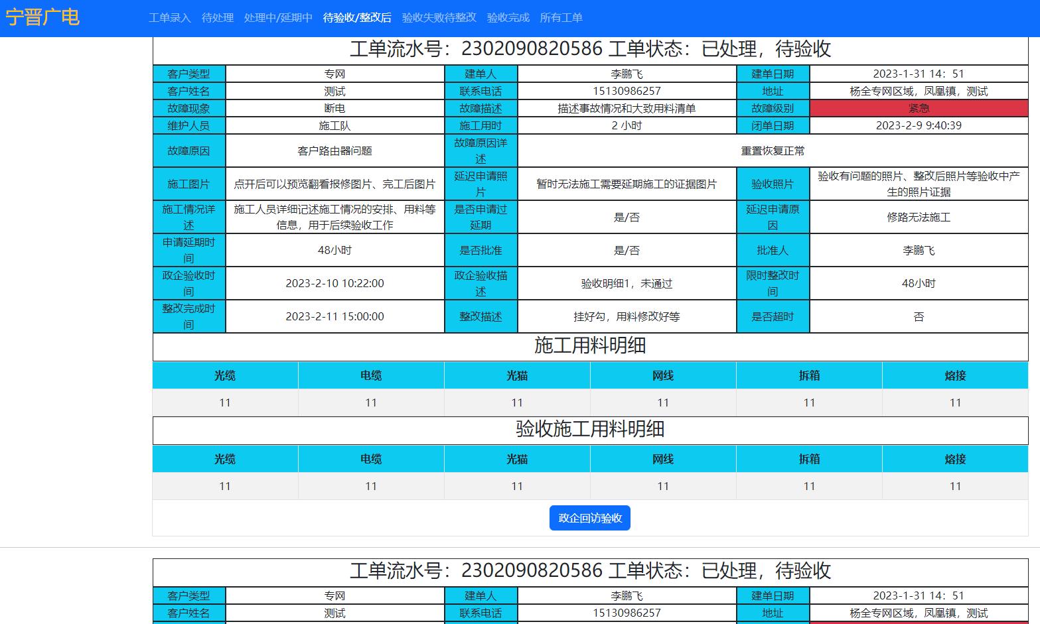Open 所有工单 in the navbar
The height and width of the screenshot is (624, 1040).
561,18
